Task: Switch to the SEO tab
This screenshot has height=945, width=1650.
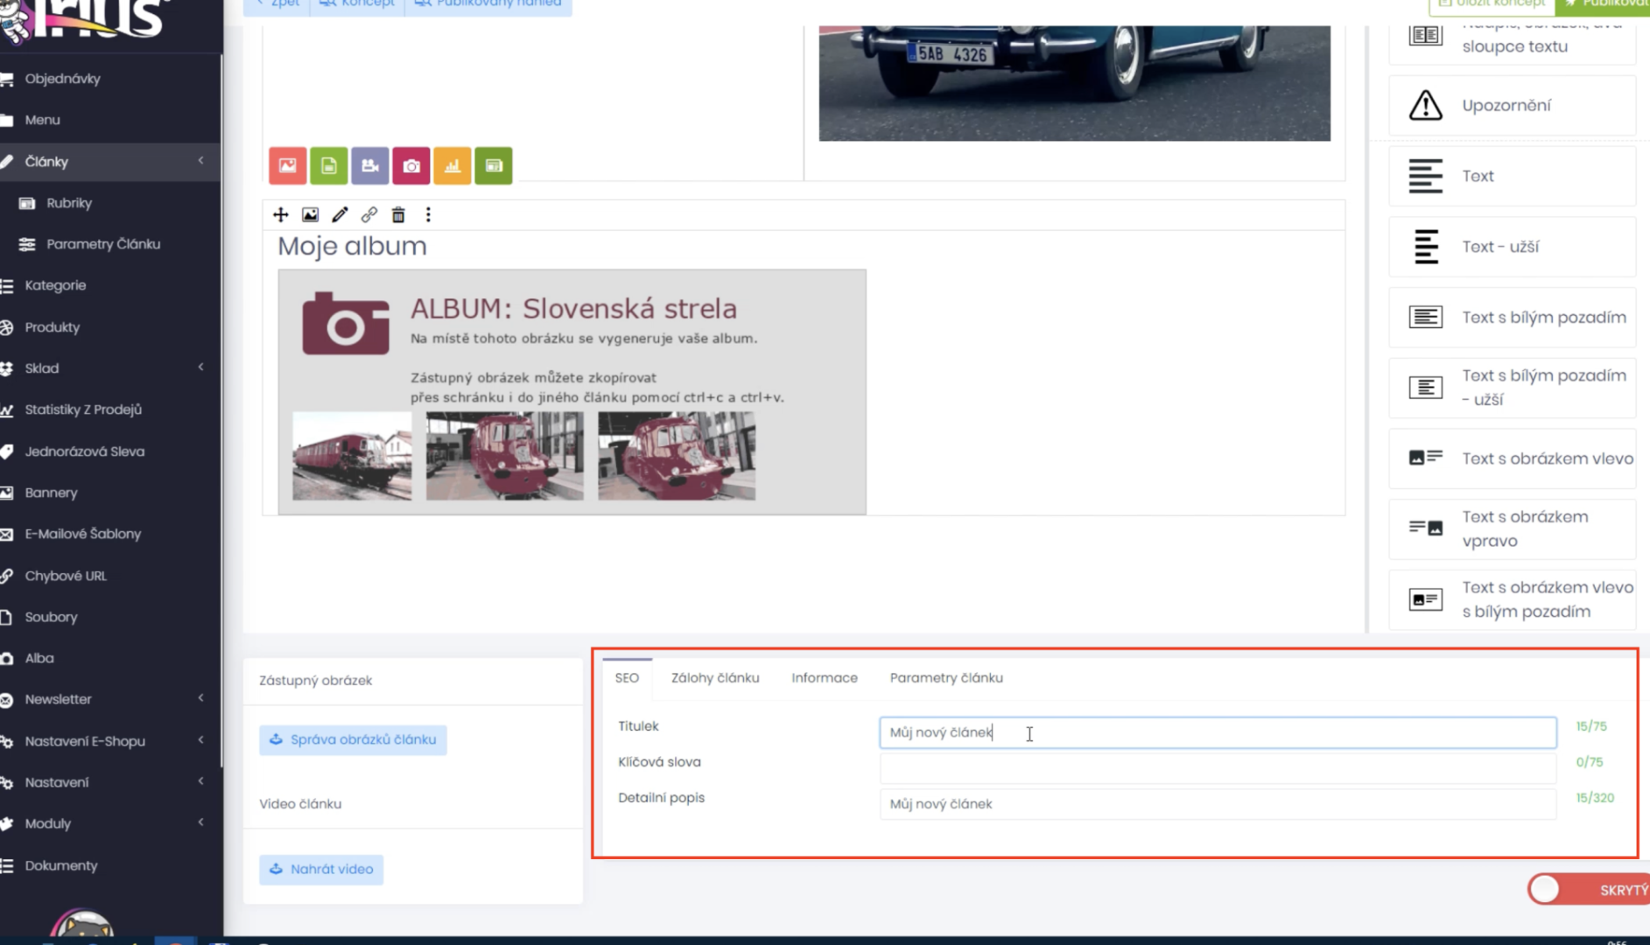Action: pyautogui.click(x=627, y=678)
